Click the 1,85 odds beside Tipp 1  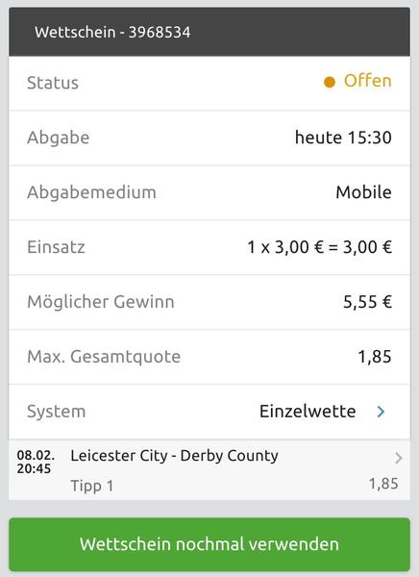click(383, 484)
